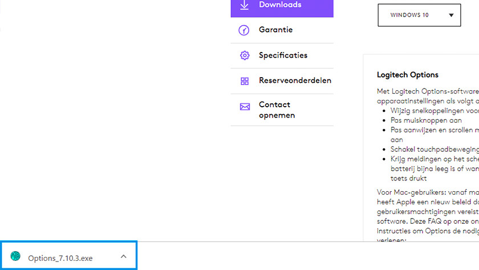Open the downloaded Options_7.10.3.exe file
The height and width of the screenshot is (270, 479).
tap(60, 257)
